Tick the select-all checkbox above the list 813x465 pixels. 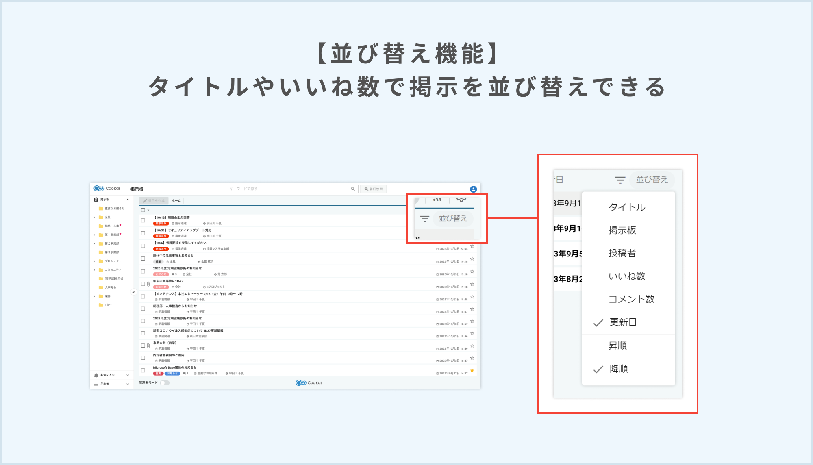[x=143, y=210]
